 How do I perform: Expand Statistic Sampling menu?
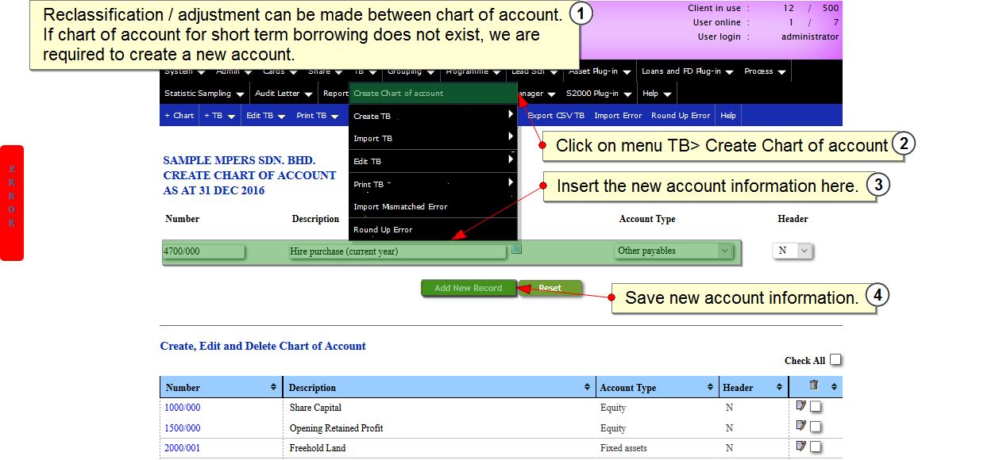(203, 94)
